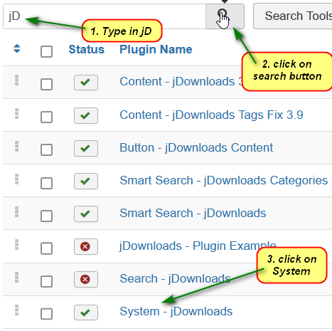The image size is (332, 331).
Task: Click drag handle of Smart Search Categories row
Action: (16, 179)
